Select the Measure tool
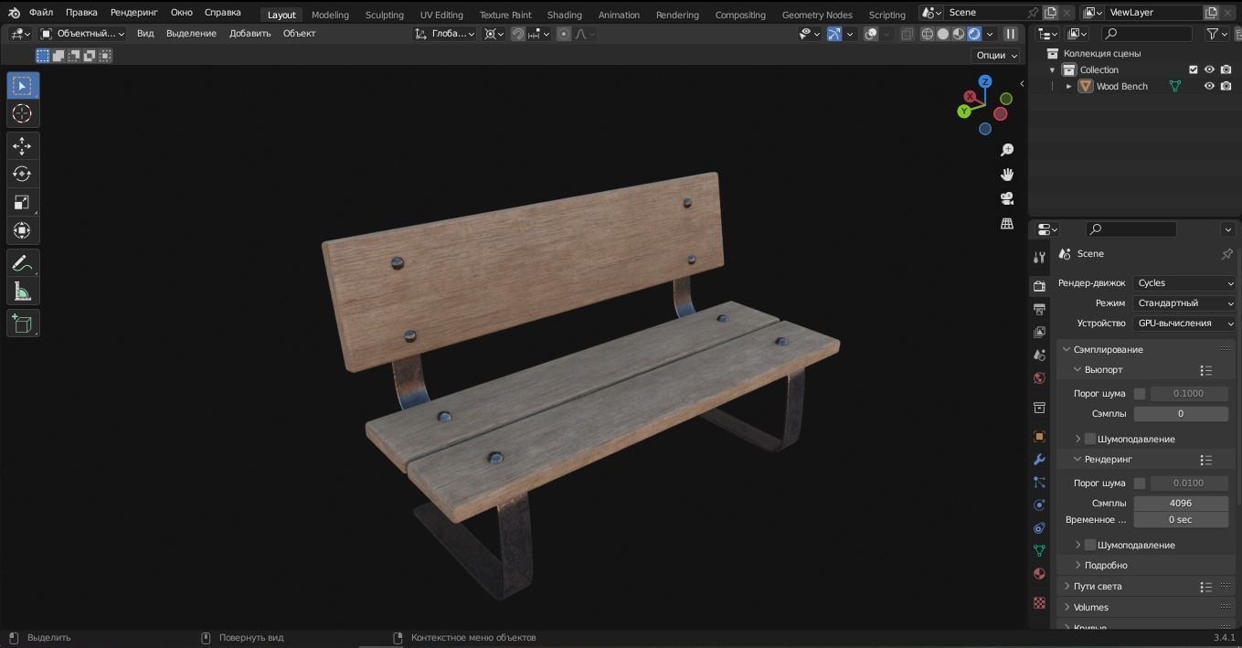Viewport: 1242px width, 648px height. (23, 292)
